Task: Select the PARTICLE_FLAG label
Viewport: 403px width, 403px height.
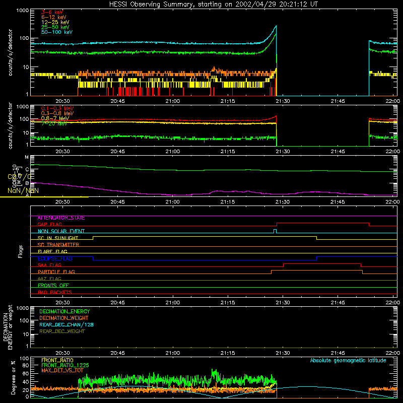Action: click(56, 272)
